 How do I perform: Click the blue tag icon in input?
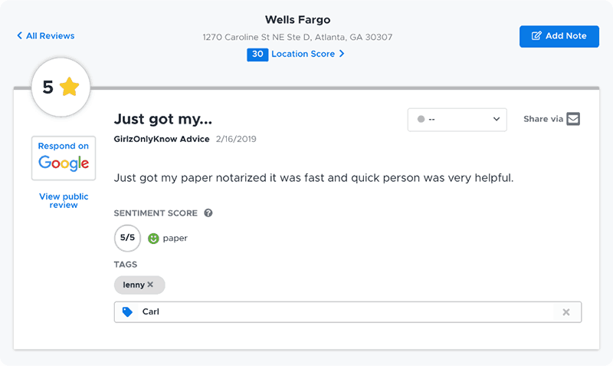[x=127, y=312]
